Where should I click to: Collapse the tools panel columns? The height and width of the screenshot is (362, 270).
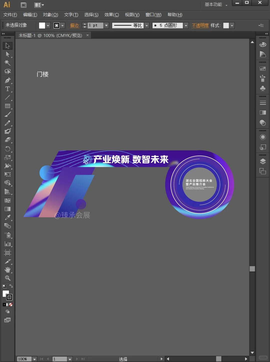(3, 34)
